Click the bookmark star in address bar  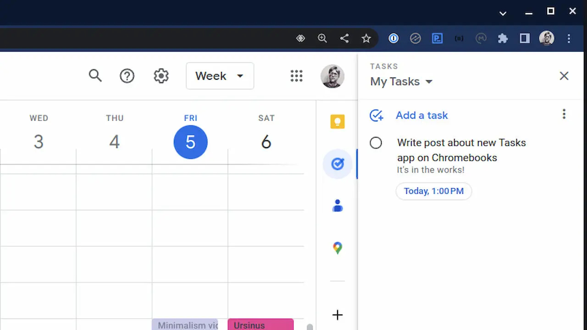tap(366, 38)
